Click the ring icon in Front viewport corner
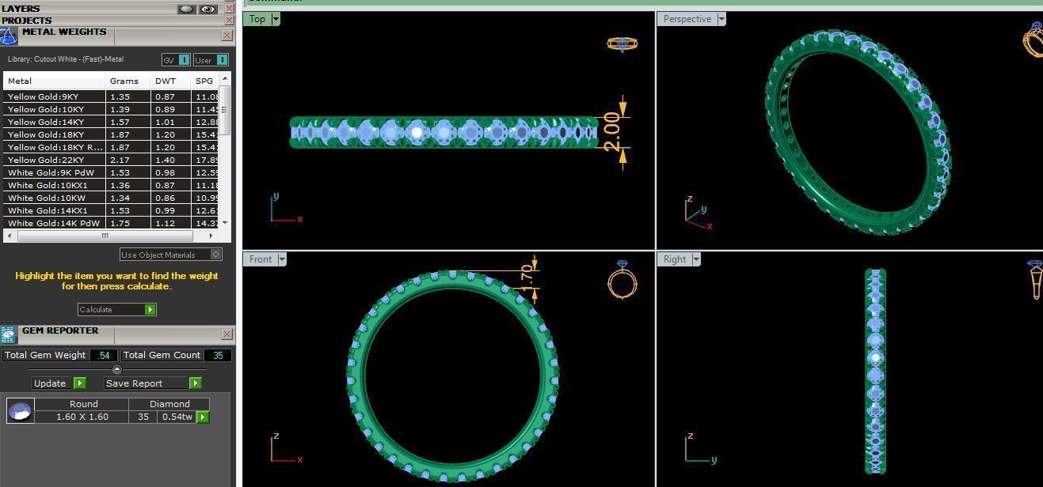The width and height of the screenshot is (1043, 487). coord(622,279)
